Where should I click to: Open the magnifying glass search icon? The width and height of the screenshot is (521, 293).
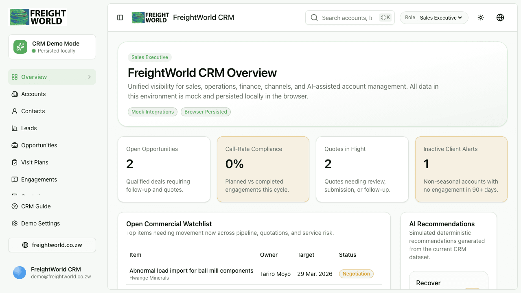pos(314,17)
